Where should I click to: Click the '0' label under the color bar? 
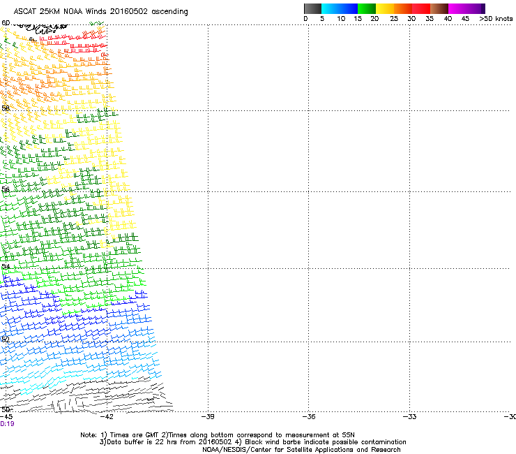click(305, 19)
